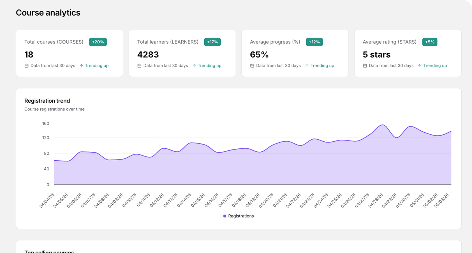
Task: Click Trending up text in Average progress card
Action: (322, 66)
